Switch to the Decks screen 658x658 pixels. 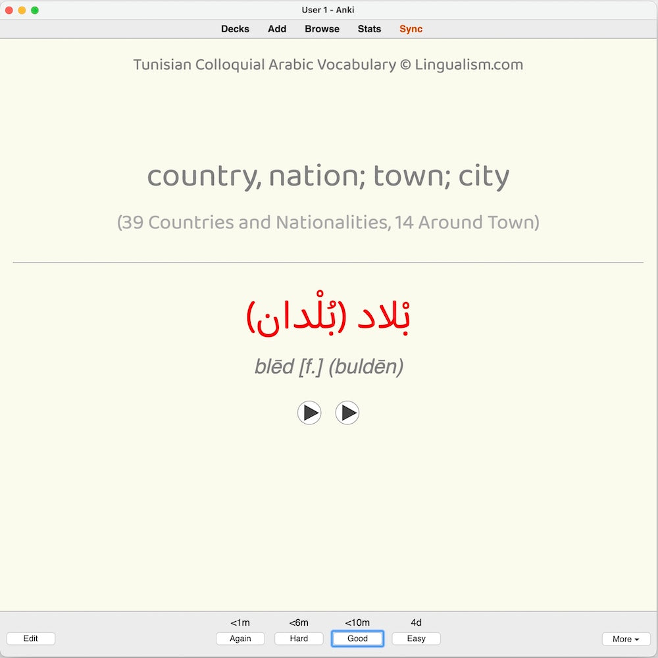(235, 29)
